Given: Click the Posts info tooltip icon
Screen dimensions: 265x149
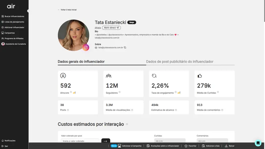Looking at the screenshot, I should 68,110.
